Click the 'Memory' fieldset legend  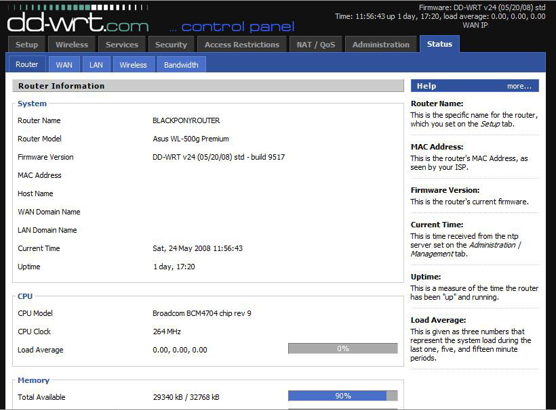(33, 380)
